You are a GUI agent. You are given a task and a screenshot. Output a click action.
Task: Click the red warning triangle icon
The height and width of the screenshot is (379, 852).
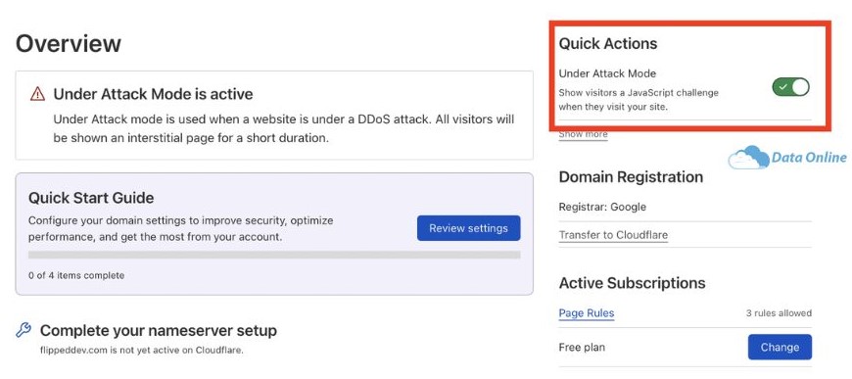[37, 94]
